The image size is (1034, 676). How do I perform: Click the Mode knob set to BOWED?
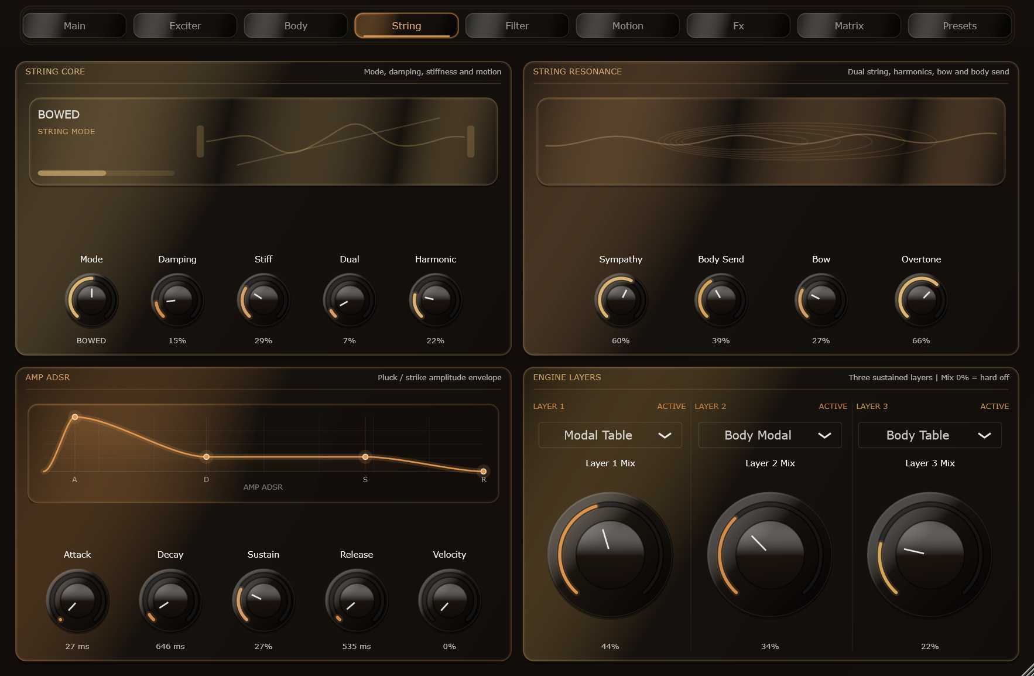point(91,300)
